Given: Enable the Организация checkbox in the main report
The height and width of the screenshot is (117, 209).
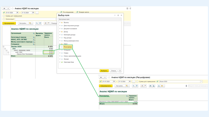Looking at the screenshot, I should pyautogui.click(x=4, y=19).
